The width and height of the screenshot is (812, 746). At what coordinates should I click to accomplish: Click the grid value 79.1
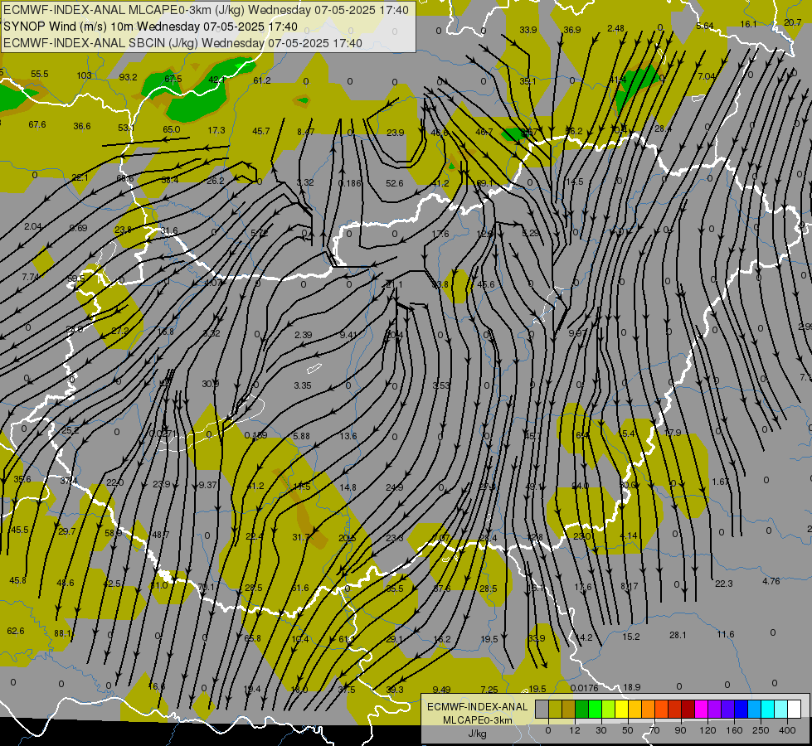pyautogui.click(x=206, y=587)
